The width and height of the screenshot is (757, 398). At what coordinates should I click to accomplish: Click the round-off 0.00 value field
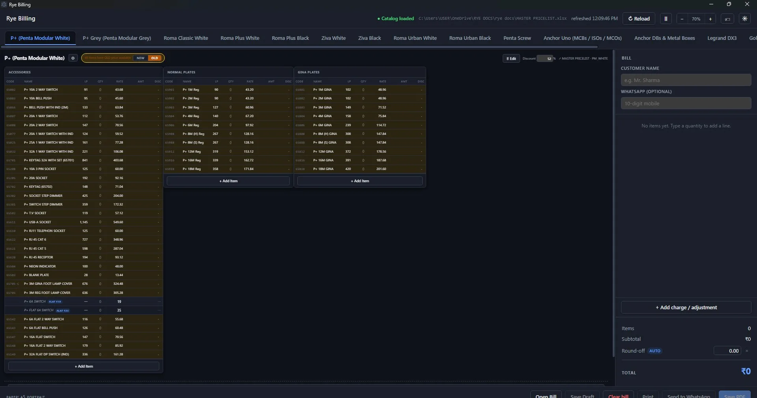coord(727,351)
